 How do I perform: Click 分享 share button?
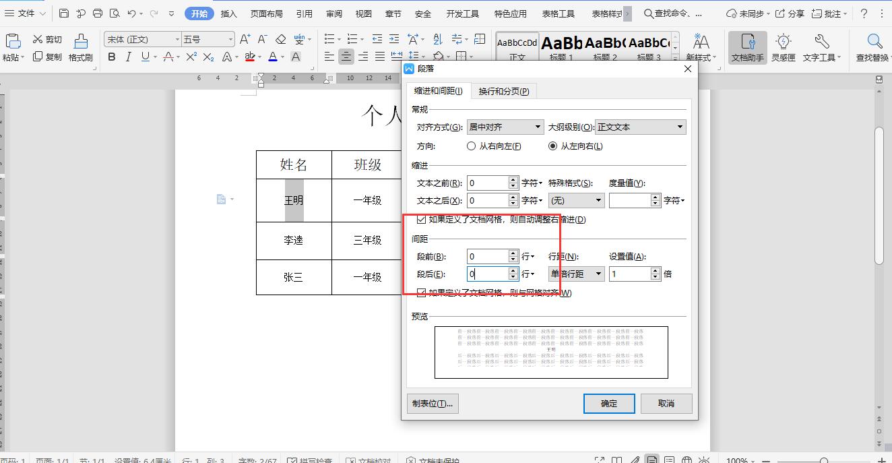coord(790,13)
